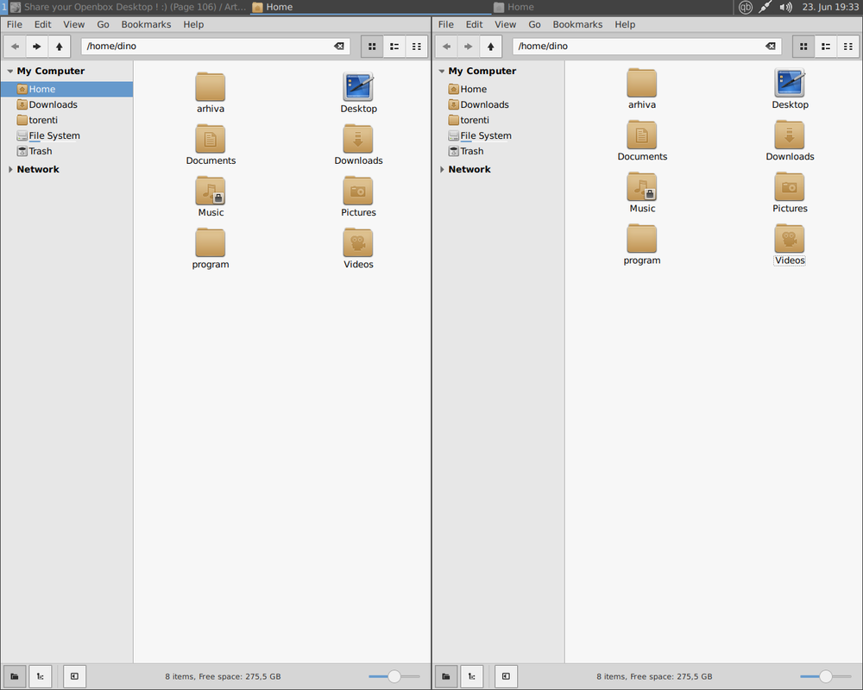Select Trash in left window sidebar
Viewport: 863px width, 690px height.
(x=66, y=151)
